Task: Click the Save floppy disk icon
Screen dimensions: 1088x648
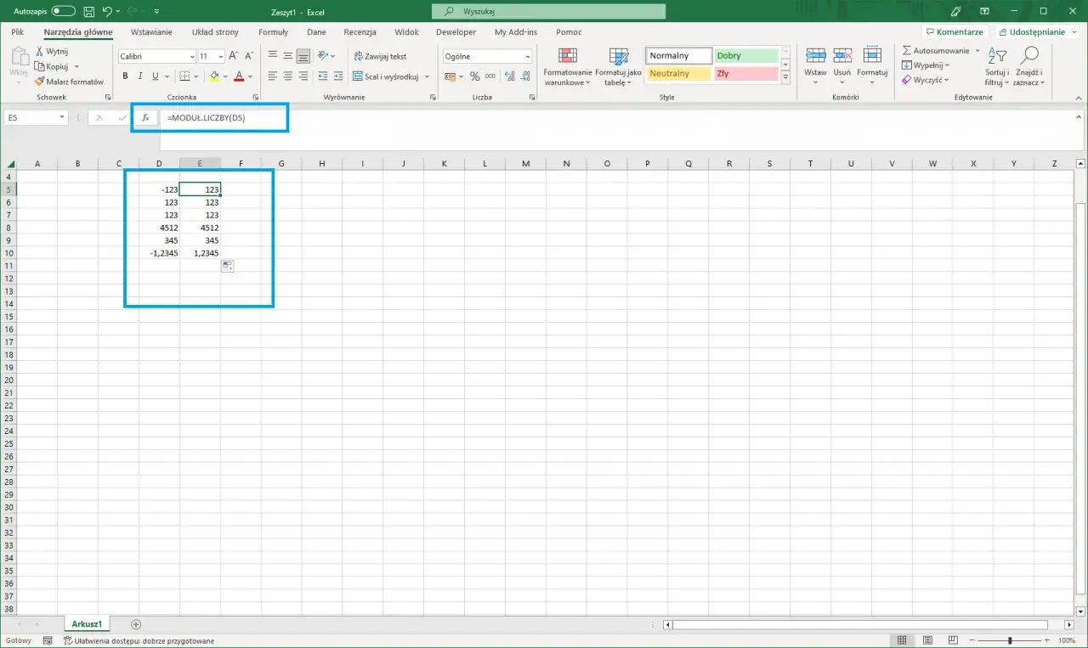Action: [x=88, y=10]
